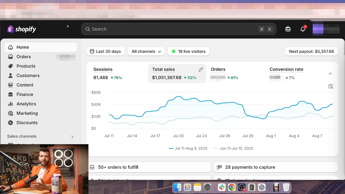Open Google Chrome from the dock
Image resolution: width=345 pixels, height=194 pixels.
[232, 187]
